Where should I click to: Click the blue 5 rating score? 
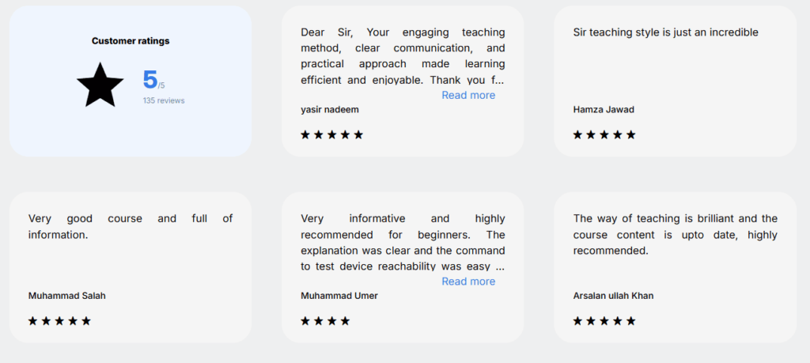[x=150, y=80]
